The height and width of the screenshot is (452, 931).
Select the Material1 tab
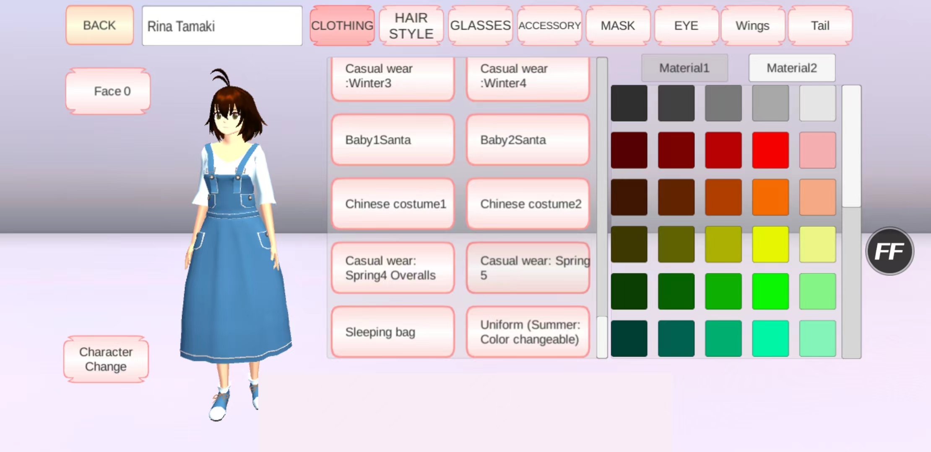pos(684,68)
